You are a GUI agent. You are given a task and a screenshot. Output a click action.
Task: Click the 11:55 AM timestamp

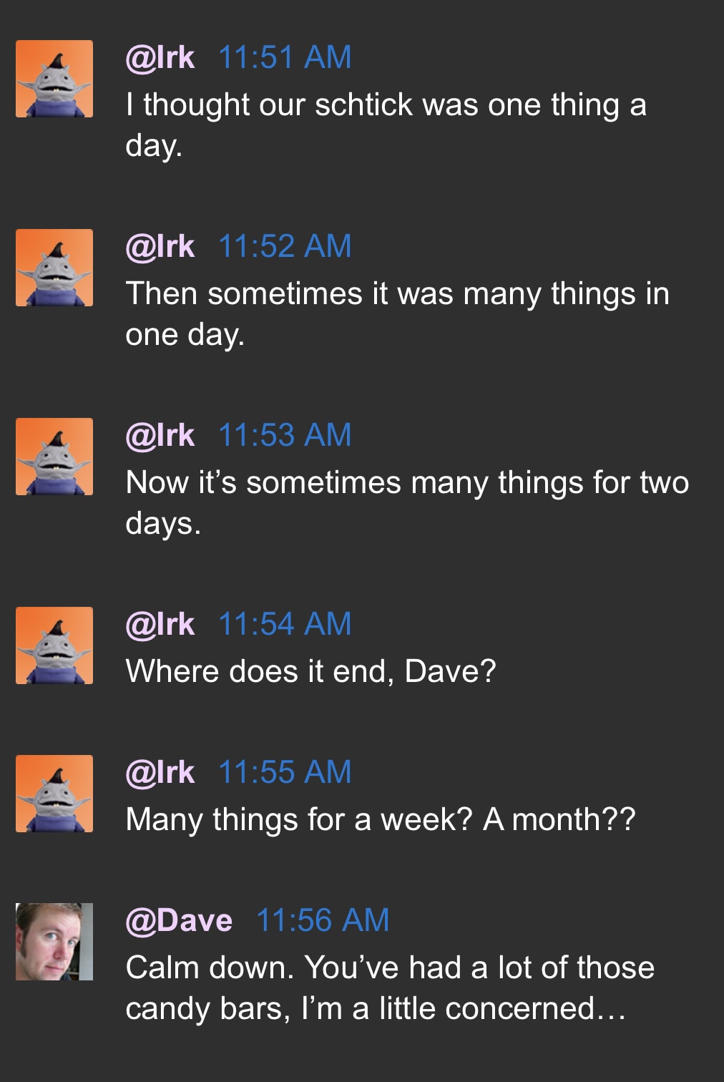pos(285,773)
